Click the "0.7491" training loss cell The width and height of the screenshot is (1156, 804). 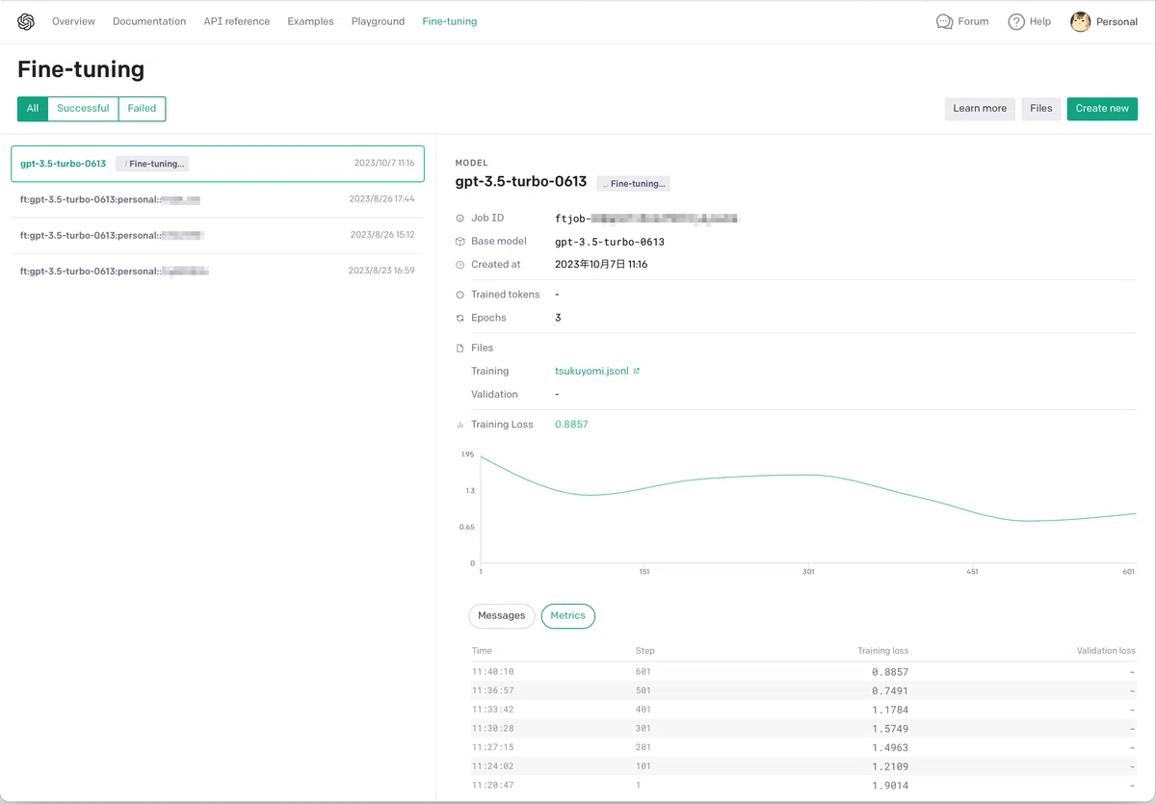tap(890, 690)
